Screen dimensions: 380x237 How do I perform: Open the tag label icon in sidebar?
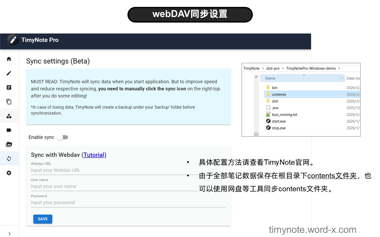9,130
